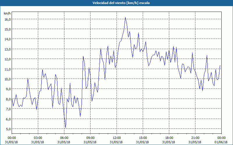Select the 12,0 y-axis value
Screen dimensions: 233x145
[x=7, y=59]
